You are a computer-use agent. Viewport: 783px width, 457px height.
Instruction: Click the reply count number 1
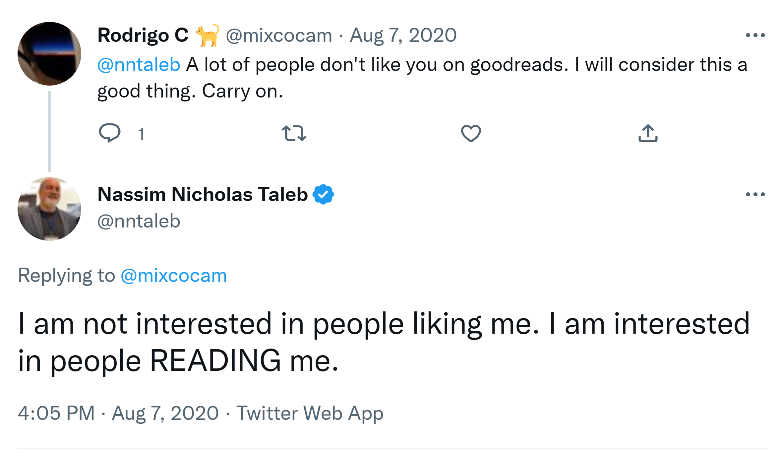point(141,134)
